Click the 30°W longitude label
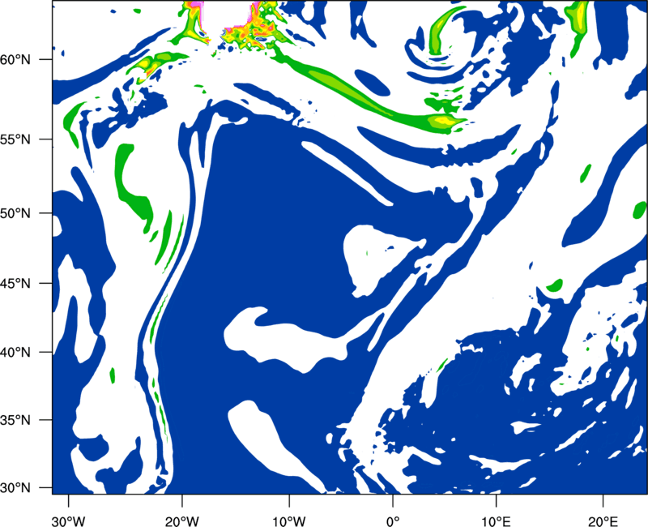Screen dimensions: 648x527 click(x=68, y=521)
